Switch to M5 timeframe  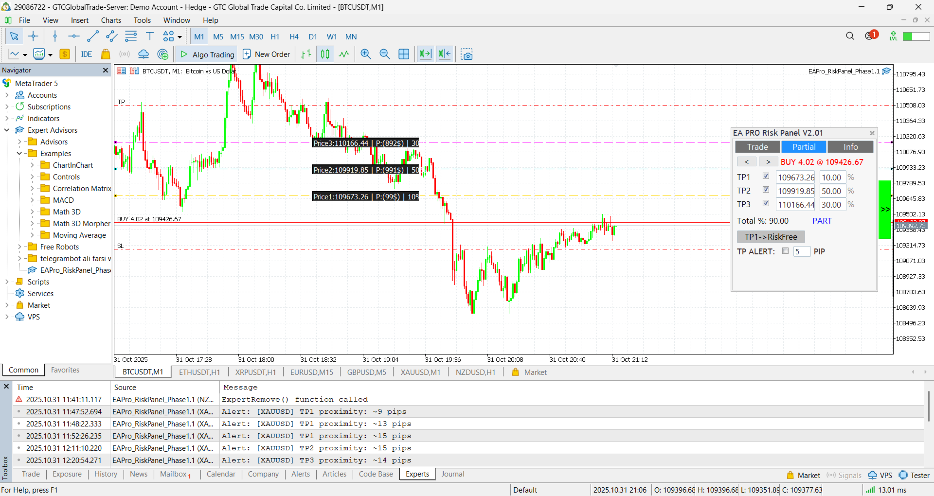coord(218,37)
